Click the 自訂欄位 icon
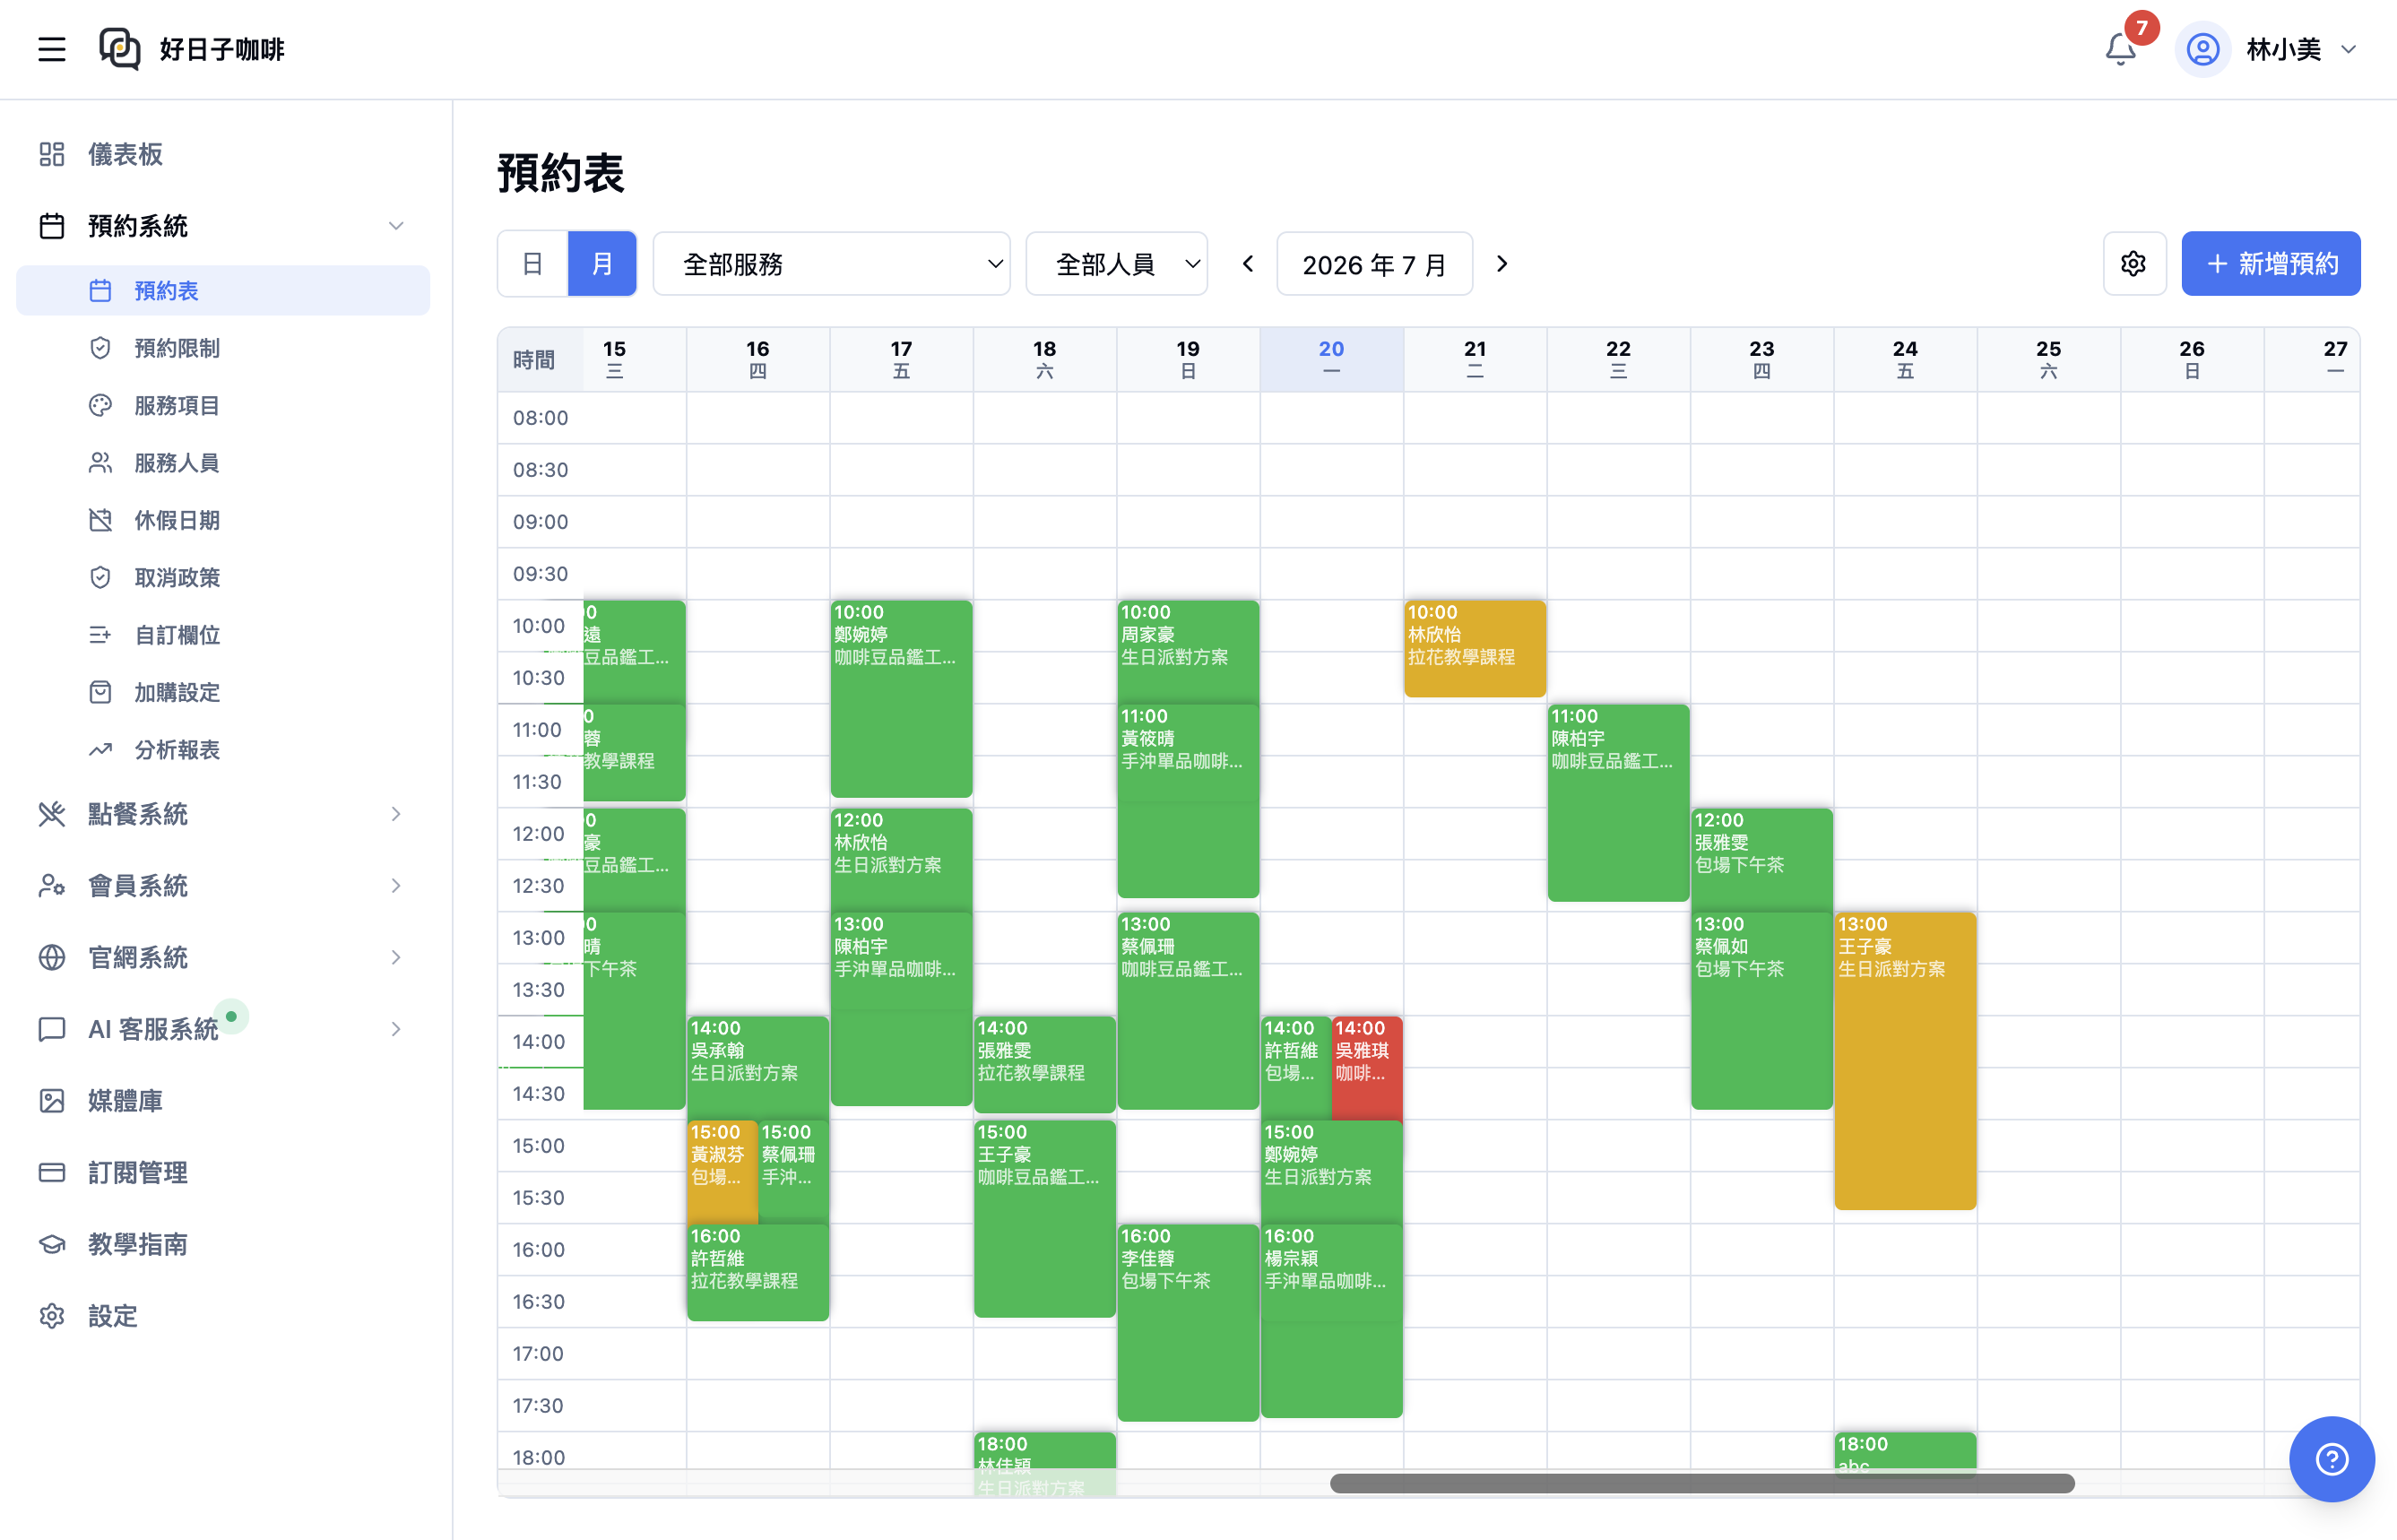 [100, 635]
